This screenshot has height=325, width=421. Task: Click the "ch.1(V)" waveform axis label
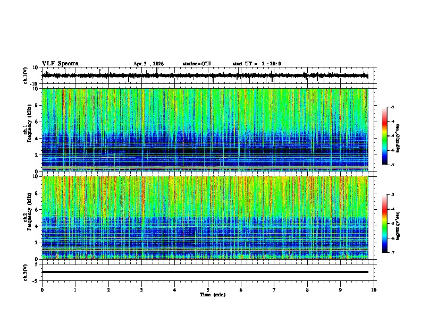pyautogui.click(x=25, y=75)
